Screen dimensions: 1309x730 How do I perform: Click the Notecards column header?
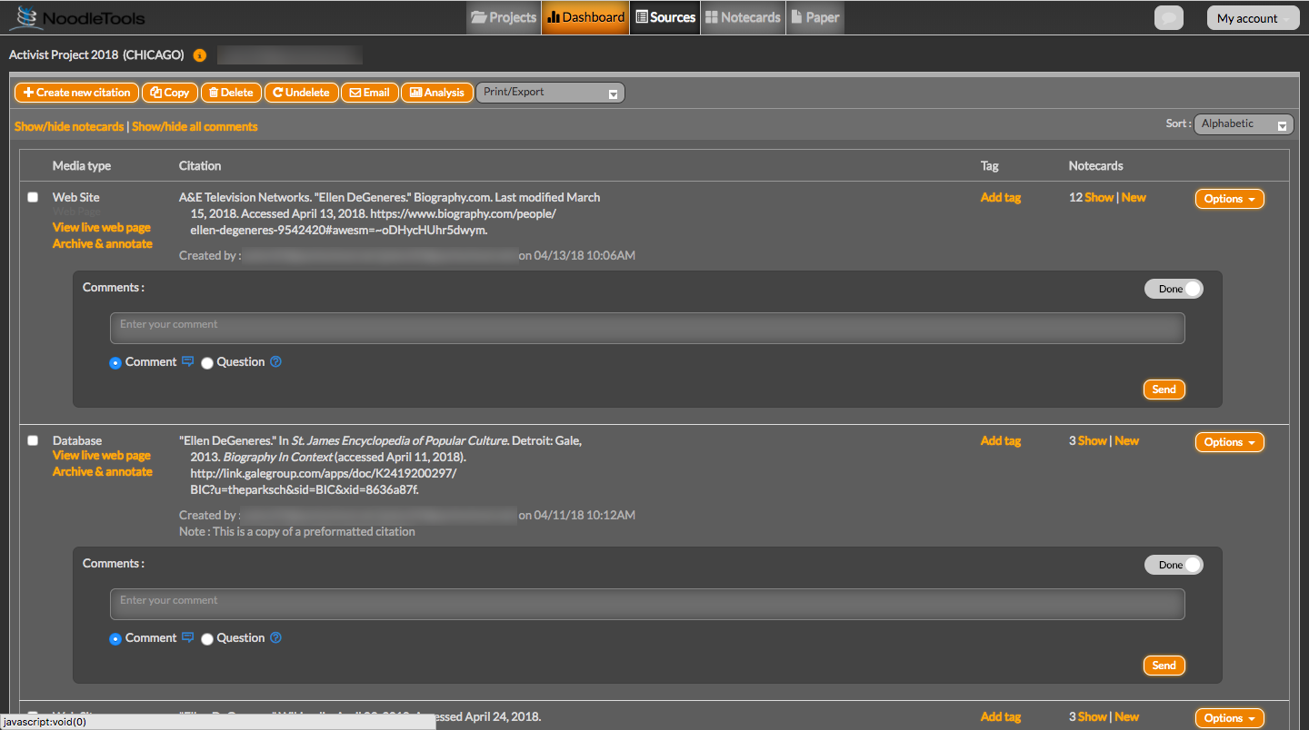[x=1096, y=165]
